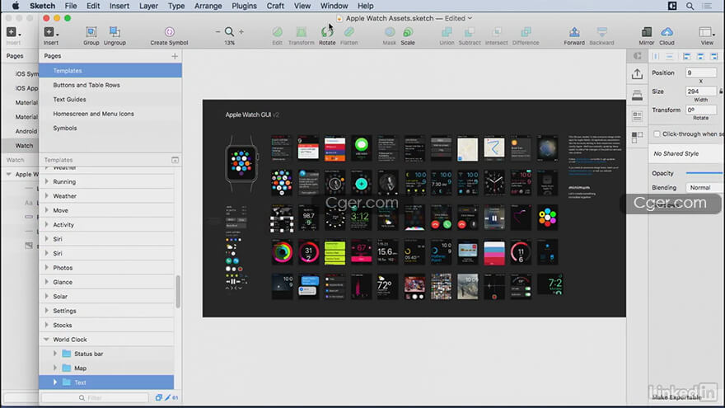Image resolution: width=725 pixels, height=408 pixels.
Task: Click the Edit toolbar icon
Action: [277, 35]
